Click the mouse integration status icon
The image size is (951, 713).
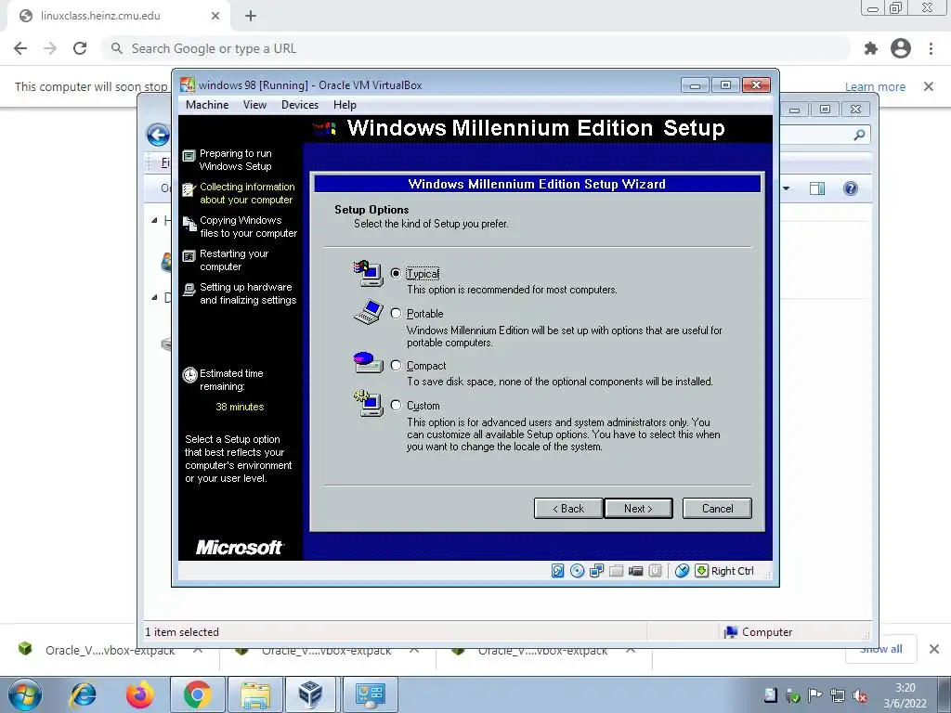tap(682, 571)
